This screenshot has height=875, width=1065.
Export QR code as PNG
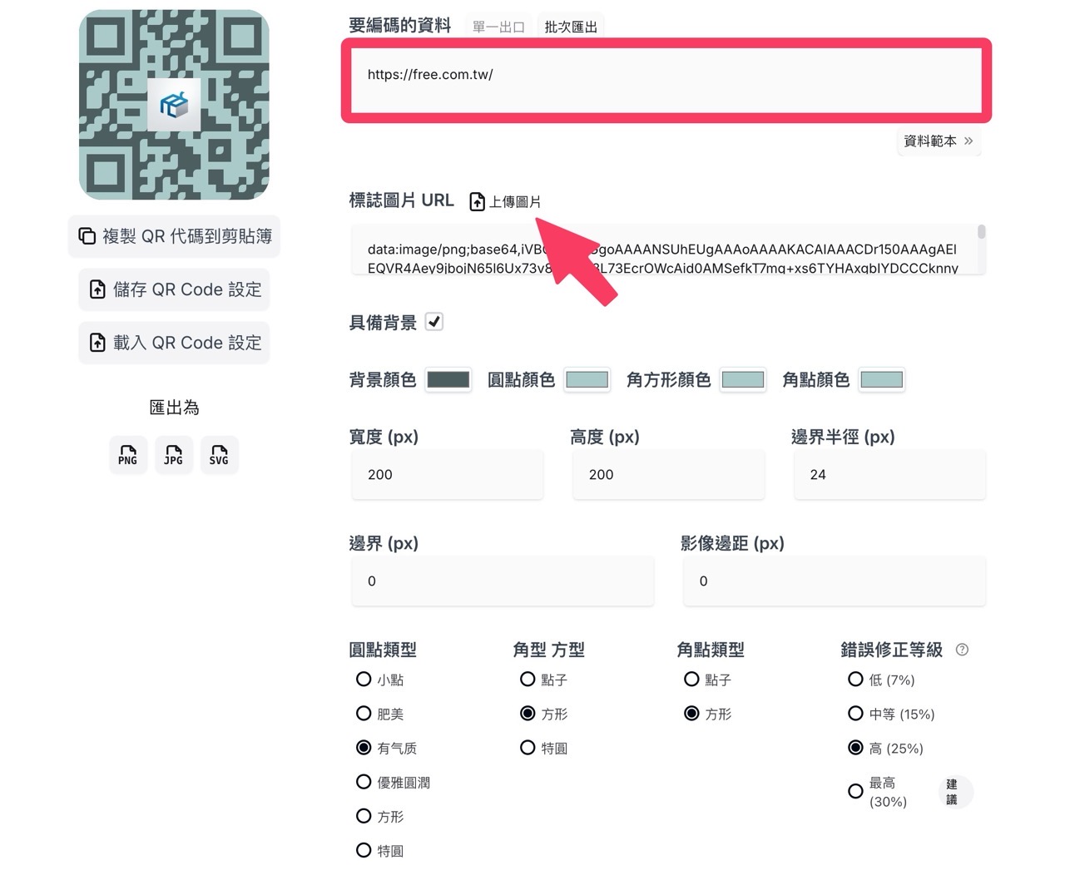[x=128, y=455]
